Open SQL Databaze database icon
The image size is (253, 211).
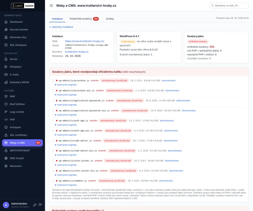pos(6,45)
